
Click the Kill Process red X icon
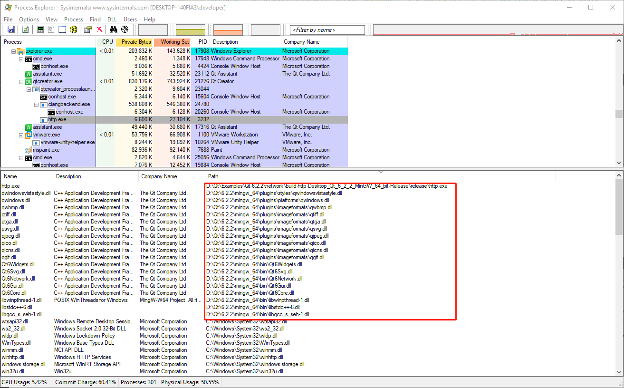coord(99,29)
